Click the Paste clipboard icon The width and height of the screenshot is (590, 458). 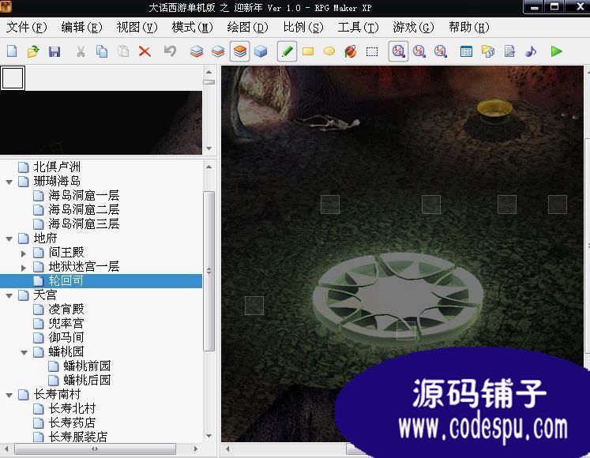[123, 51]
